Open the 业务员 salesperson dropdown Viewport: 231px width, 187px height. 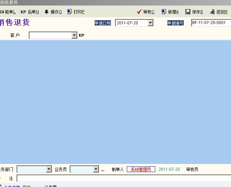96,169
